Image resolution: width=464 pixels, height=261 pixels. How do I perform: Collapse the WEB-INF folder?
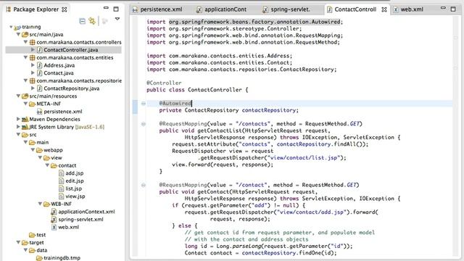(40, 204)
